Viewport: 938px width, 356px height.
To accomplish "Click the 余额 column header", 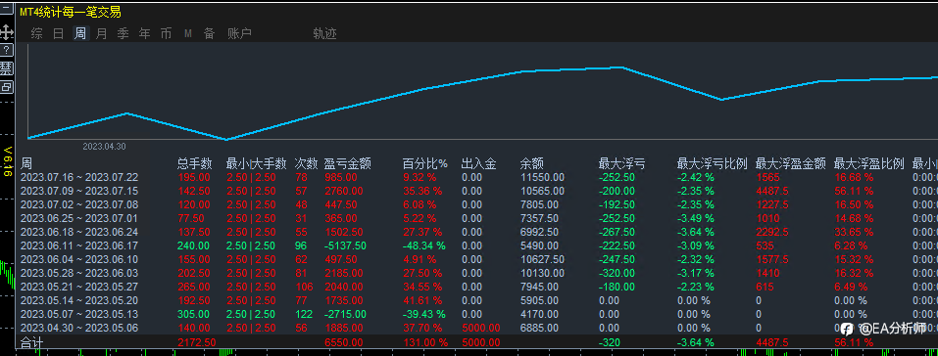I will 532,163.
